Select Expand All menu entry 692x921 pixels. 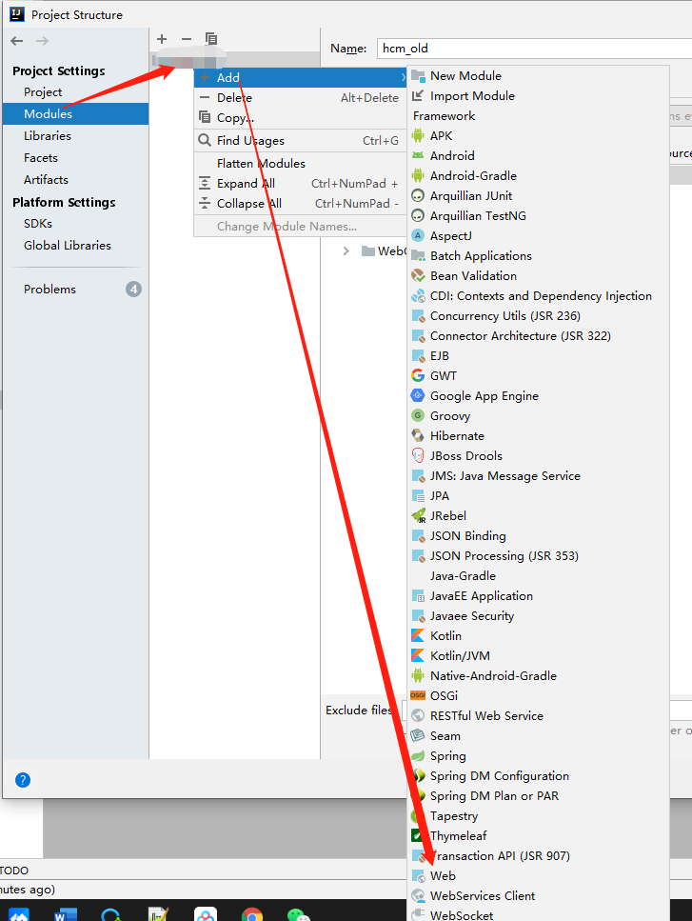click(x=300, y=183)
